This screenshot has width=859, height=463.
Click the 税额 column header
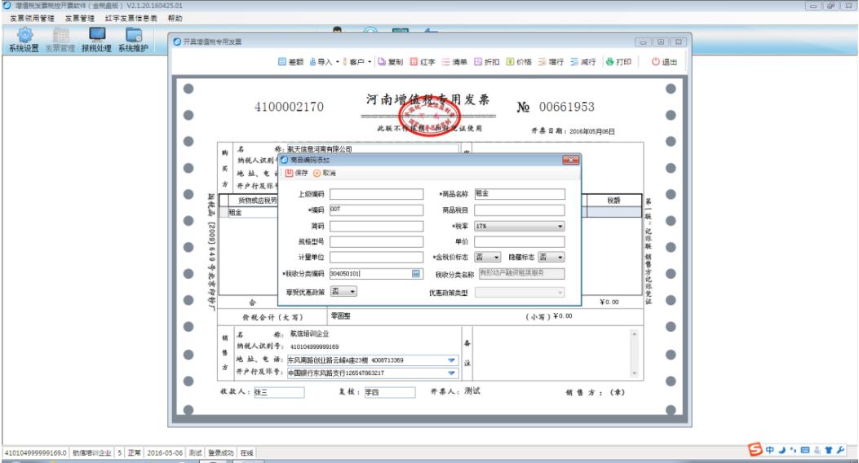pos(613,201)
